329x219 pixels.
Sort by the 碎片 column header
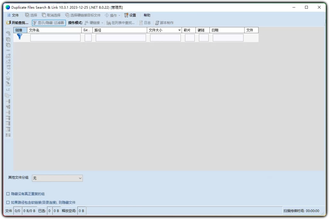click(x=189, y=30)
